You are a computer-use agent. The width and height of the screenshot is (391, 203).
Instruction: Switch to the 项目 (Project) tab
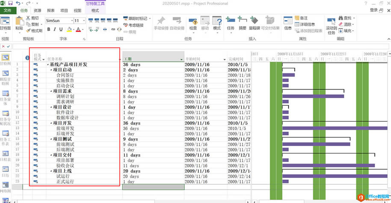64,10
